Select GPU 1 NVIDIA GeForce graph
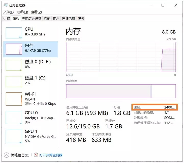The image size is (184, 163). coord(14,136)
